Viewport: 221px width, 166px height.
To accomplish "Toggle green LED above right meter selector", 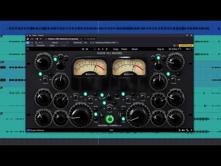I will pos(158,58).
